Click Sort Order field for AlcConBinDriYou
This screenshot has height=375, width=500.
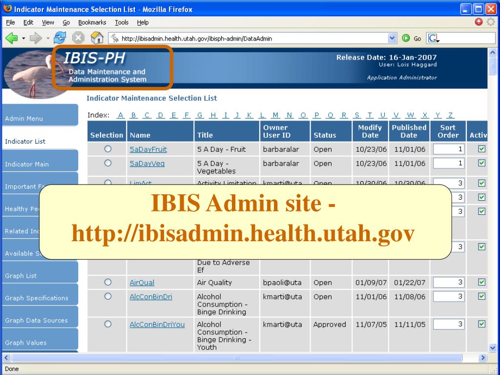(449, 324)
